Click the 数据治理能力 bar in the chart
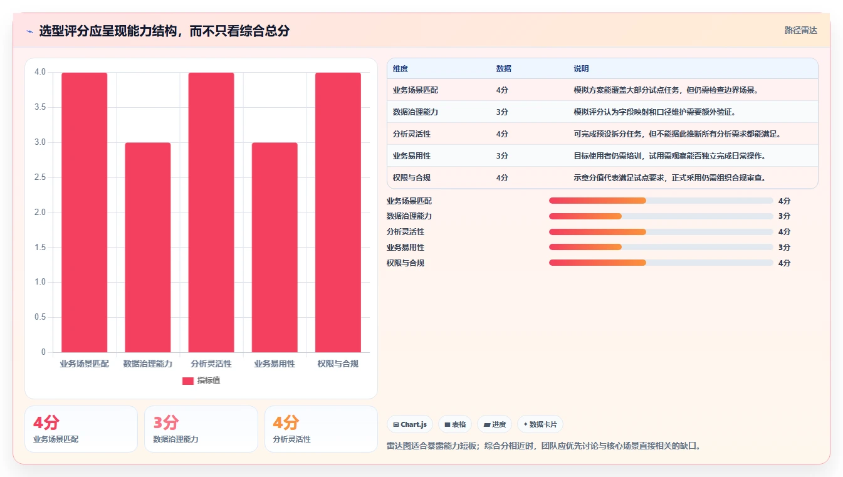843x477 pixels. (148, 248)
